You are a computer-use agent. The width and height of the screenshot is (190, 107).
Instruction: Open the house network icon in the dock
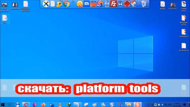(x=134, y=4)
